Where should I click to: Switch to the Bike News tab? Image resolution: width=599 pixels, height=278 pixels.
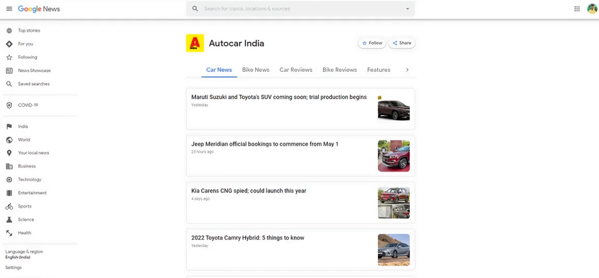[x=255, y=70]
